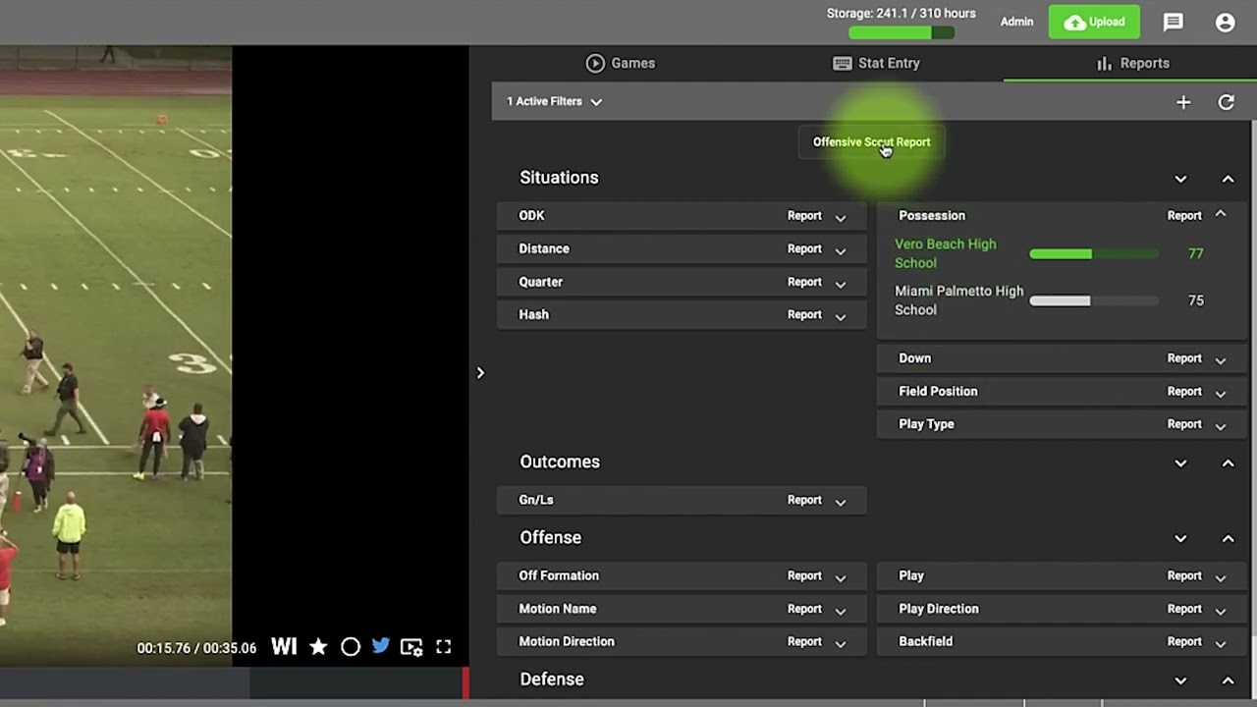
Task: Expand all in Situations section
Action: 1180,179
